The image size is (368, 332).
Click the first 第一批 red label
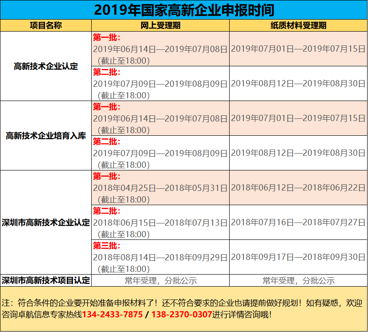coord(103,37)
